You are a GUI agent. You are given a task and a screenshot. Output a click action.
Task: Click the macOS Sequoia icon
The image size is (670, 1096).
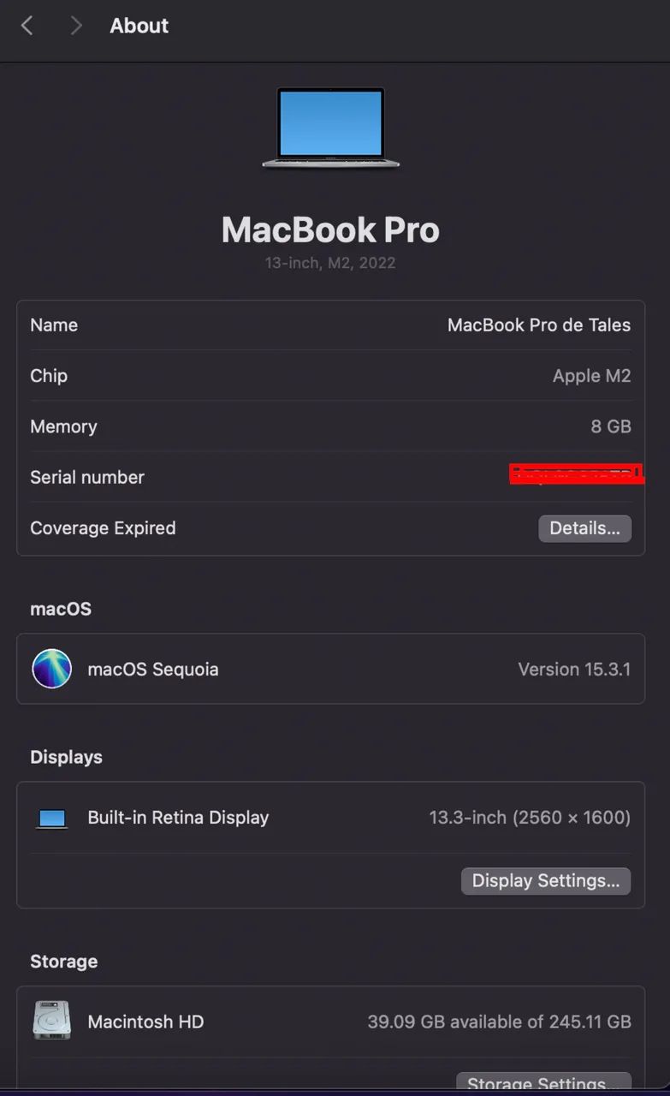[x=51, y=669]
